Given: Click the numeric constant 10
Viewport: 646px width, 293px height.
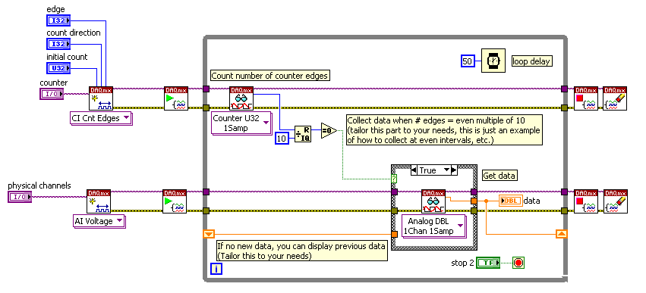Looking at the screenshot, I should tap(282, 139).
